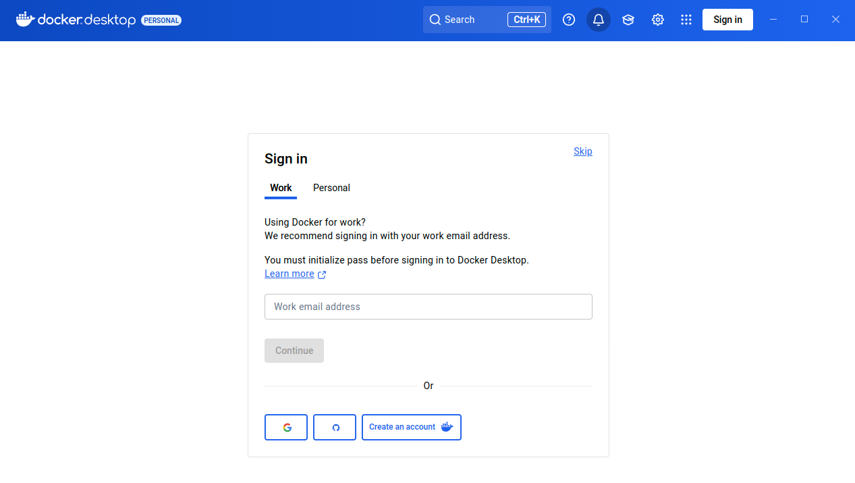Minimize the Docker Desktop window

click(x=773, y=20)
